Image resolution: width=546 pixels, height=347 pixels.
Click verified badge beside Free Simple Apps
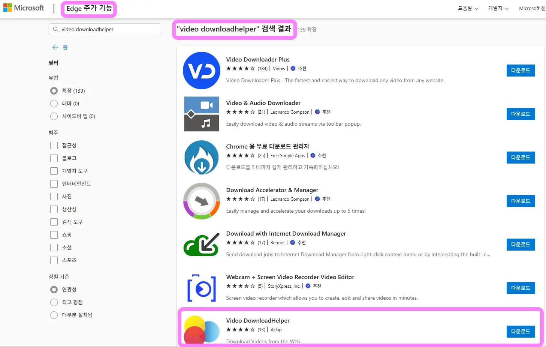pos(313,156)
